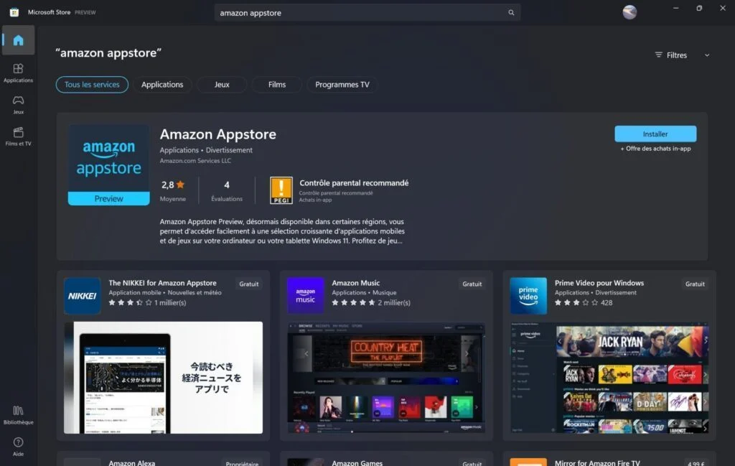Open the Amazon Alexa result
735x466 pixels.
tap(132, 462)
